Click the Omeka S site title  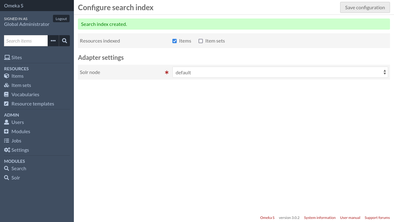[x=14, y=6]
